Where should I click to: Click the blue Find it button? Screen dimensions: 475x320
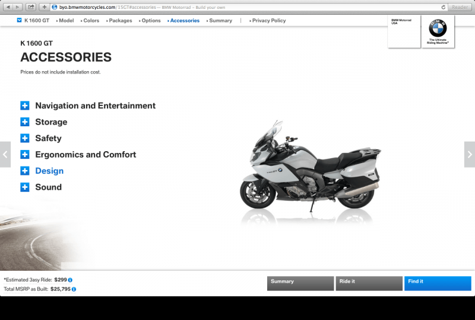pos(438,283)
